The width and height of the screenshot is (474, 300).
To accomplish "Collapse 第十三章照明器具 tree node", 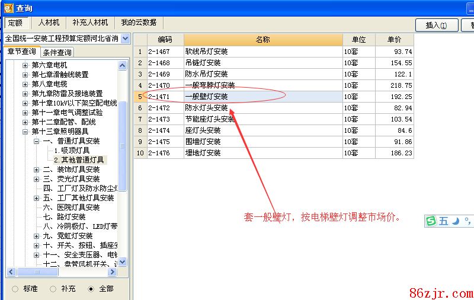I will pyautogui.click(x=25, y=132).
